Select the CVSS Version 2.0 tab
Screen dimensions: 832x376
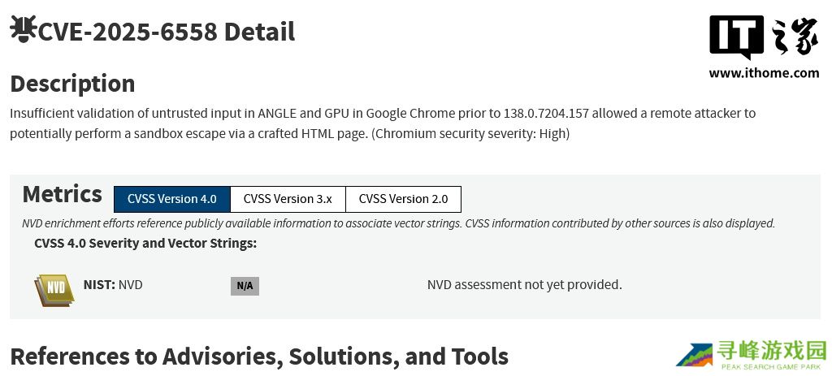[403, 199]
